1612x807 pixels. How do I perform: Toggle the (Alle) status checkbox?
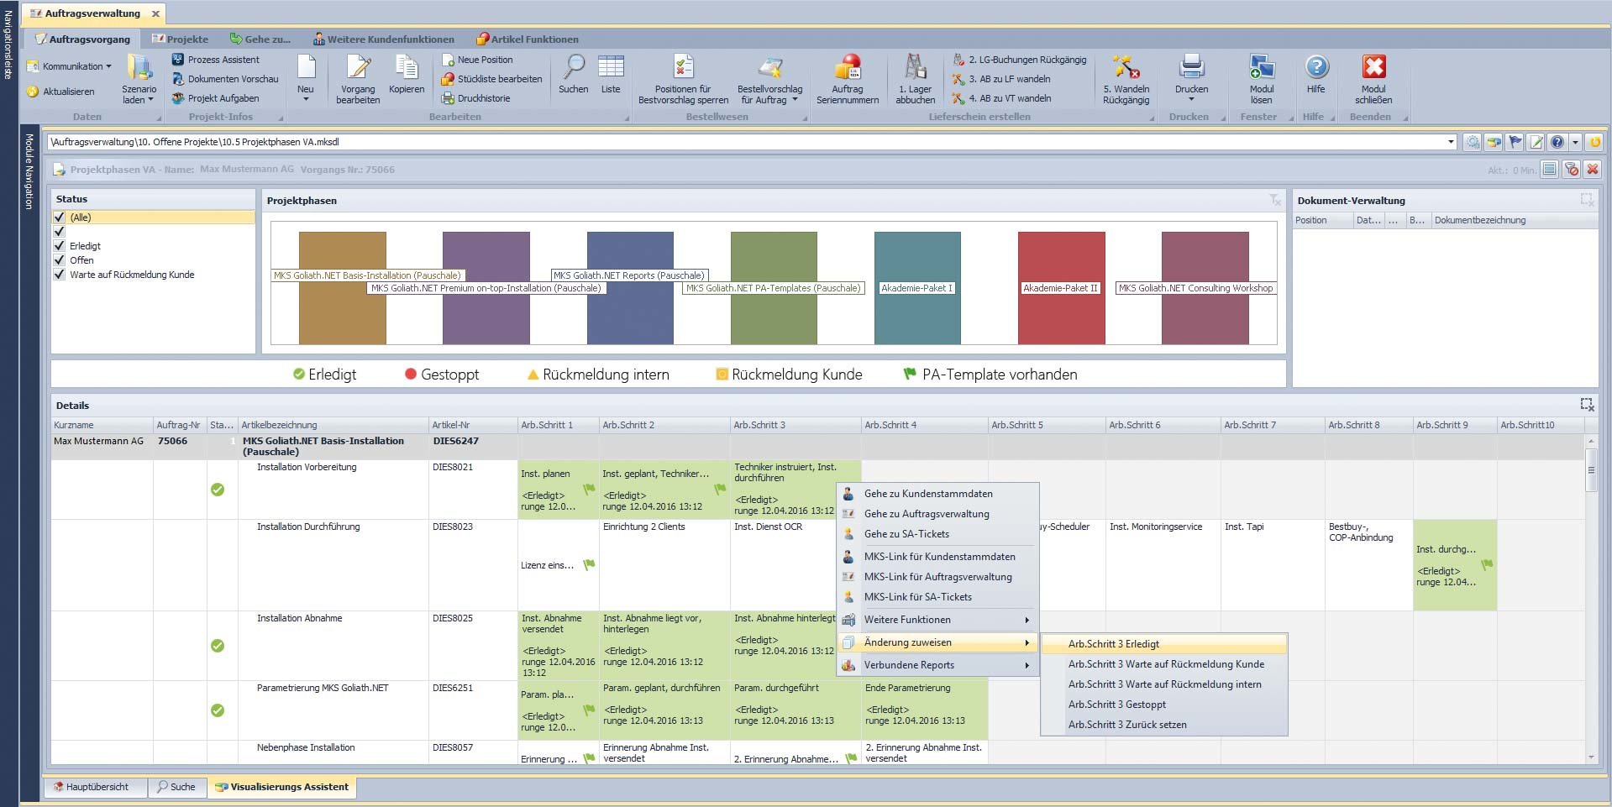(60, 217)
